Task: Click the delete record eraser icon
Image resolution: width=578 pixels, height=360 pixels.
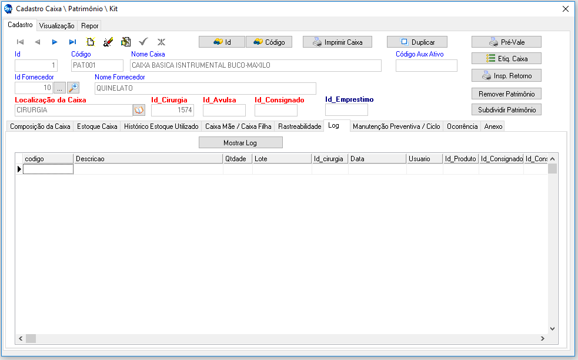Action: click(x=108, y=42)
